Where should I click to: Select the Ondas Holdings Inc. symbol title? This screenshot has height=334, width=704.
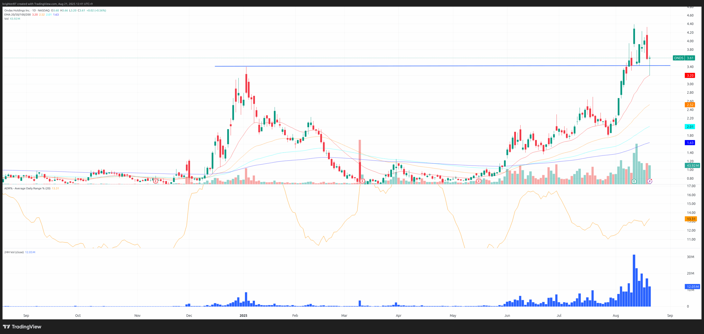pyautogui.click(x=17, y=10)
